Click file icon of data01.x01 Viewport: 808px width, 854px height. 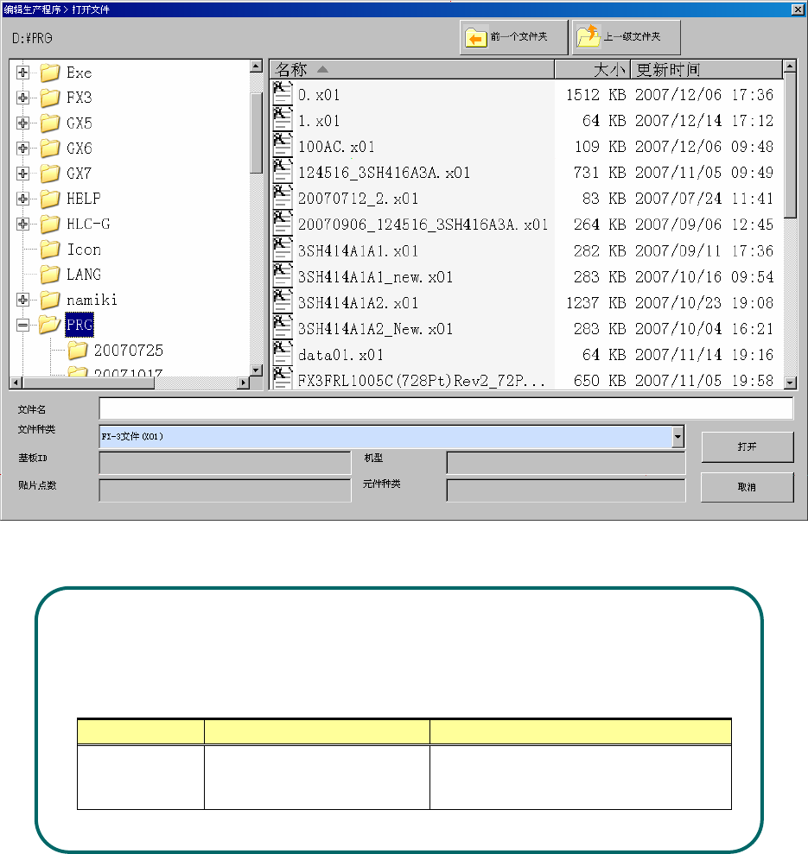coord(283,355)
